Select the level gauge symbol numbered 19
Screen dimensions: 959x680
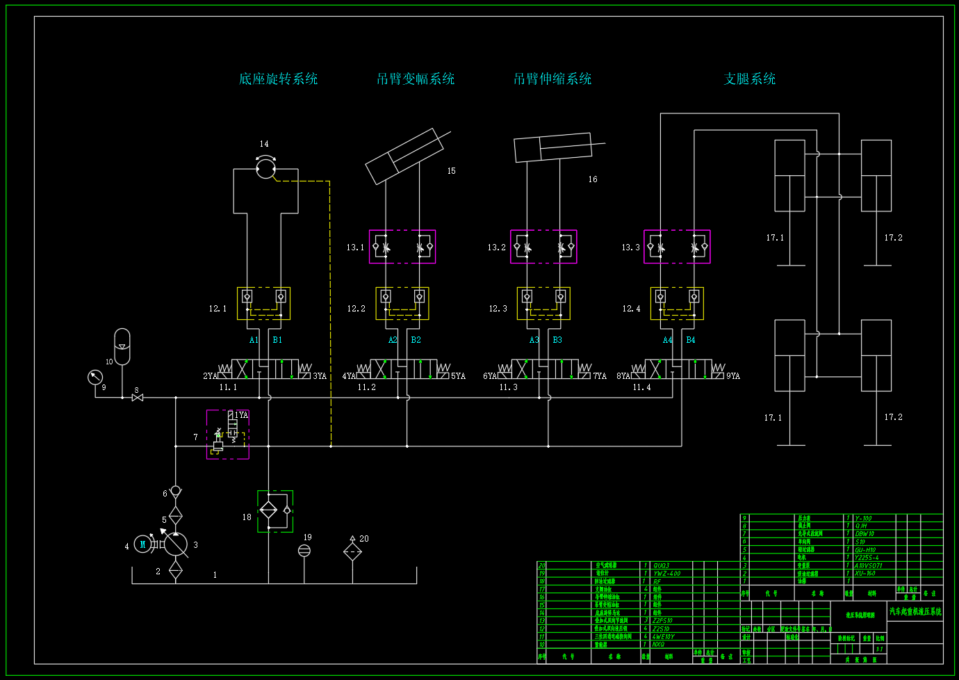304,551
